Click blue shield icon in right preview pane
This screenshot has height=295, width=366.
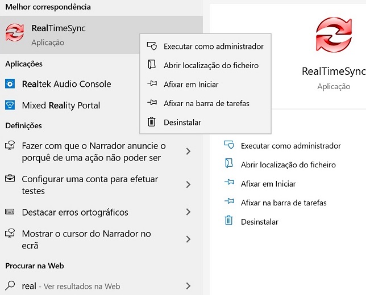[x=229, y=145]
